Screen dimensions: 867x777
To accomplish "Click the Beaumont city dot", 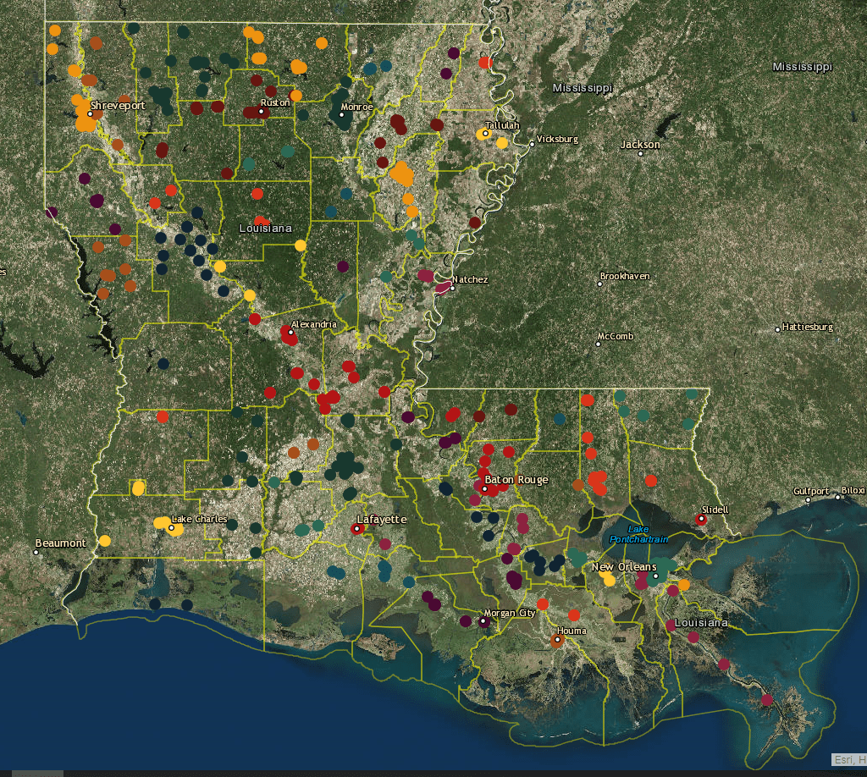I will (36, 552).
